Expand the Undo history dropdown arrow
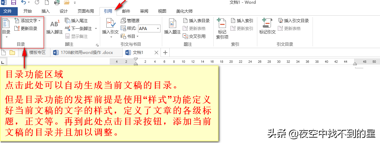The width and height of the screenshot is (380, 143). [x=29, y=3]
